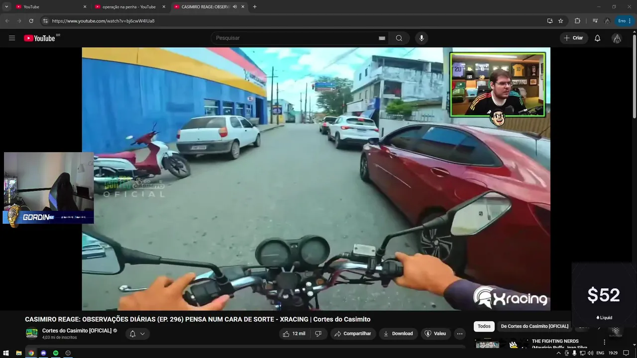637x358 pixels.
Task: Open network icon in system tray
Action: [x=582, y=353]
